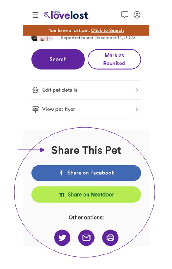Image resolution: width=172 pixels, height=269 pixels.
Task: Open the chat messages icon
Action: pyautogui.click(x=125, y=15)
